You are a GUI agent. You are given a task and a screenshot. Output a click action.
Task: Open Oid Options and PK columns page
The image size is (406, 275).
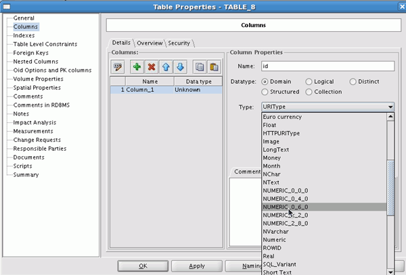point(52,70)
